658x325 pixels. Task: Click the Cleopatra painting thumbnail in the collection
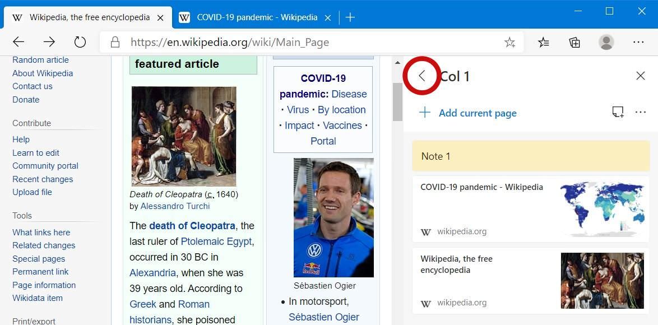(x=602, y=281)
